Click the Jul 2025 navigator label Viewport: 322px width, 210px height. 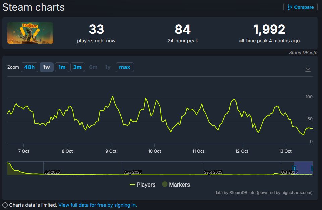click(x=52, y=172)
